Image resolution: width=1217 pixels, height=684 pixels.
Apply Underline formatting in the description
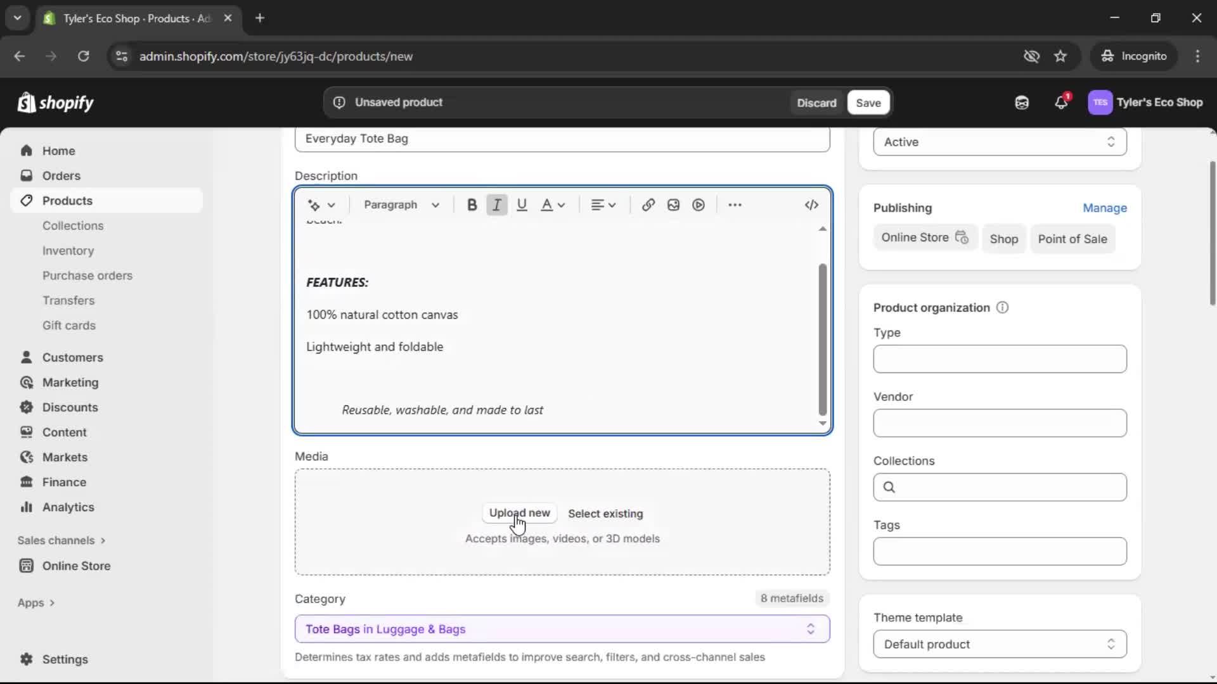tap(522, 205)
